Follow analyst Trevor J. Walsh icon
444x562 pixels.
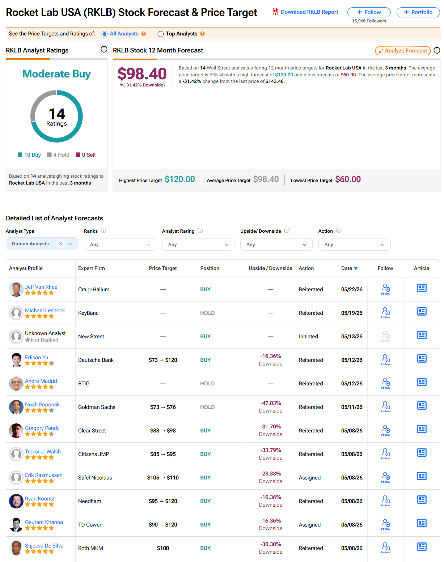[x=386, y=454]
